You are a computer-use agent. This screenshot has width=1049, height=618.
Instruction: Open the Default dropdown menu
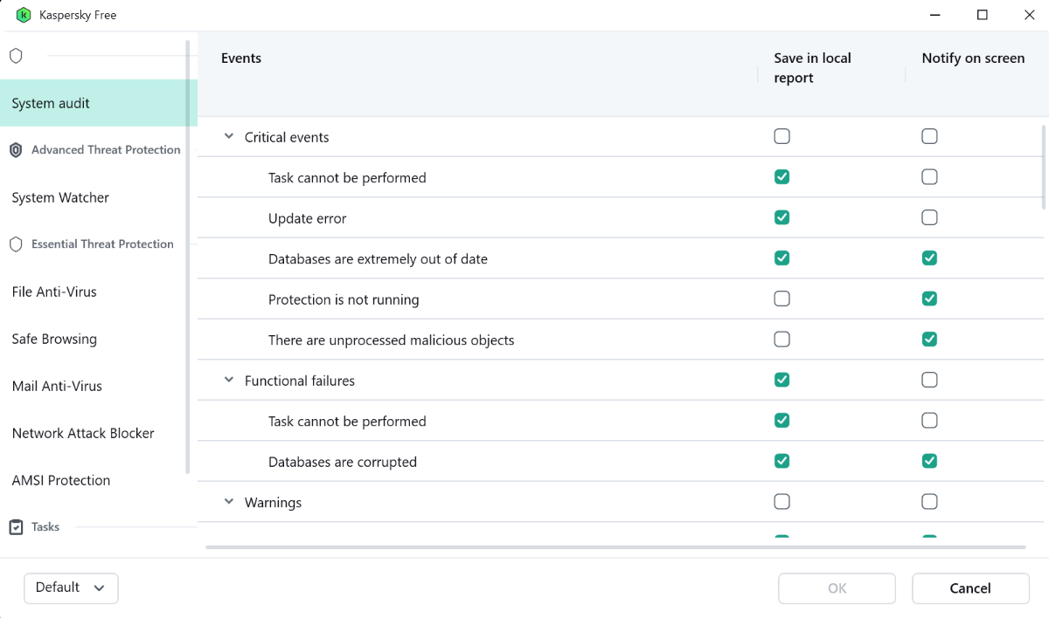[71, 588]
